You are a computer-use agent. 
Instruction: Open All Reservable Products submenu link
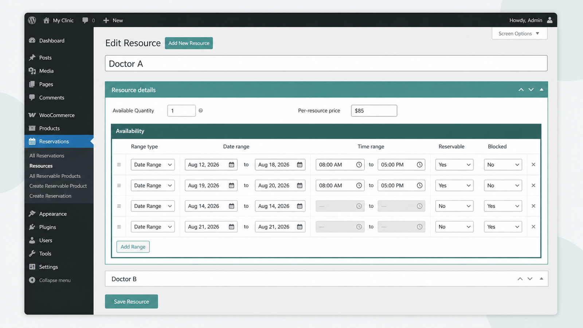tap(55, 176)
